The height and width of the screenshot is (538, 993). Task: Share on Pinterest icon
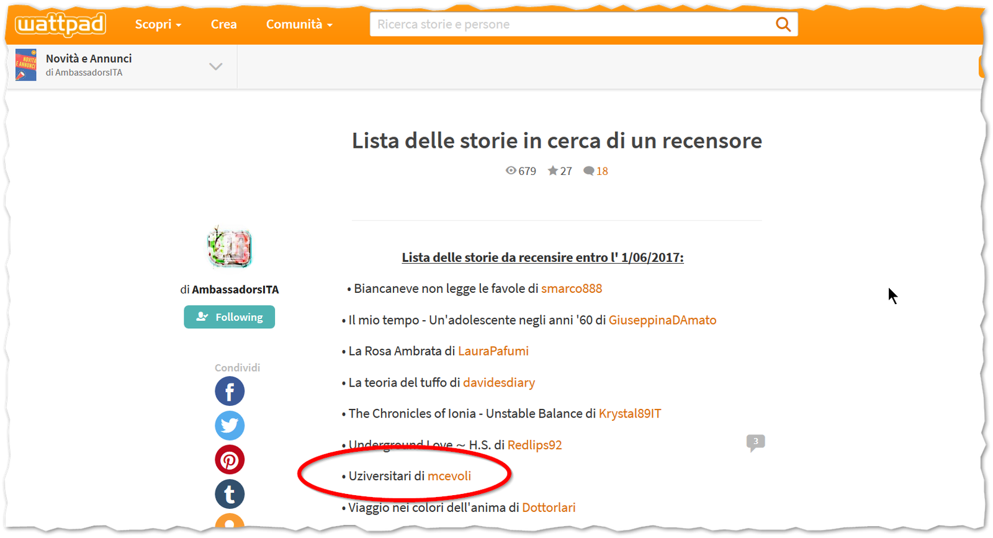click(230, 460)
